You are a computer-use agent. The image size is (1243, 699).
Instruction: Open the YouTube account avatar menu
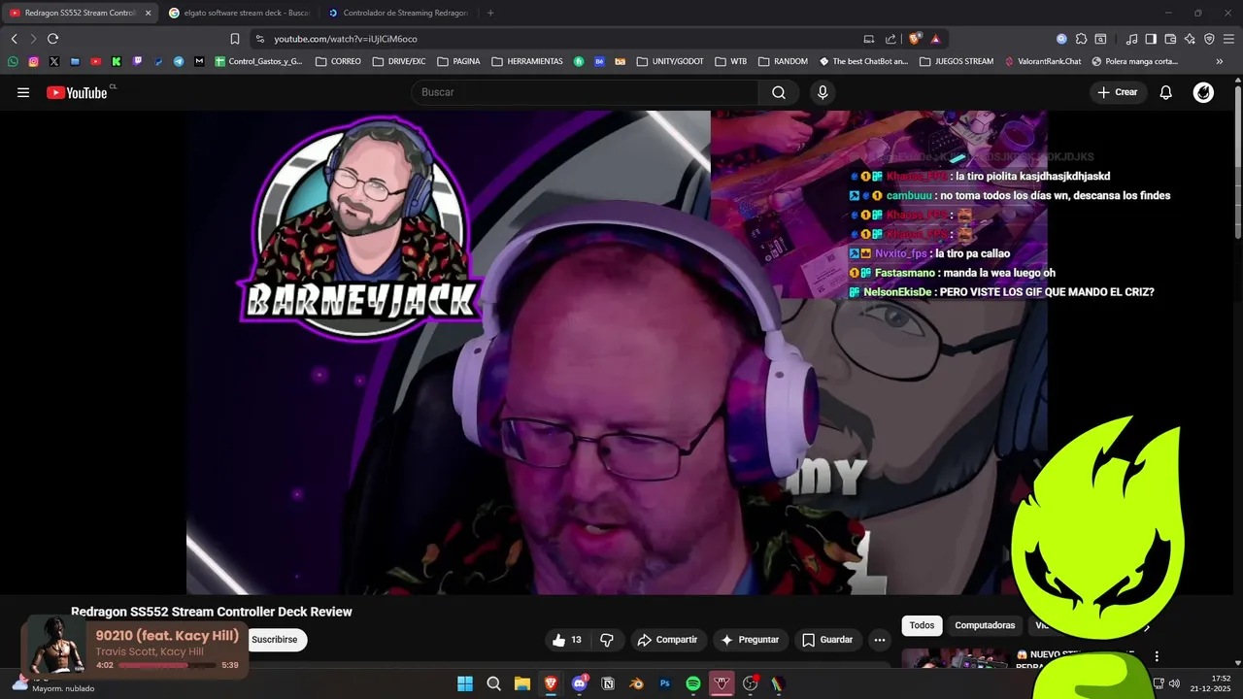point(1203,92)
